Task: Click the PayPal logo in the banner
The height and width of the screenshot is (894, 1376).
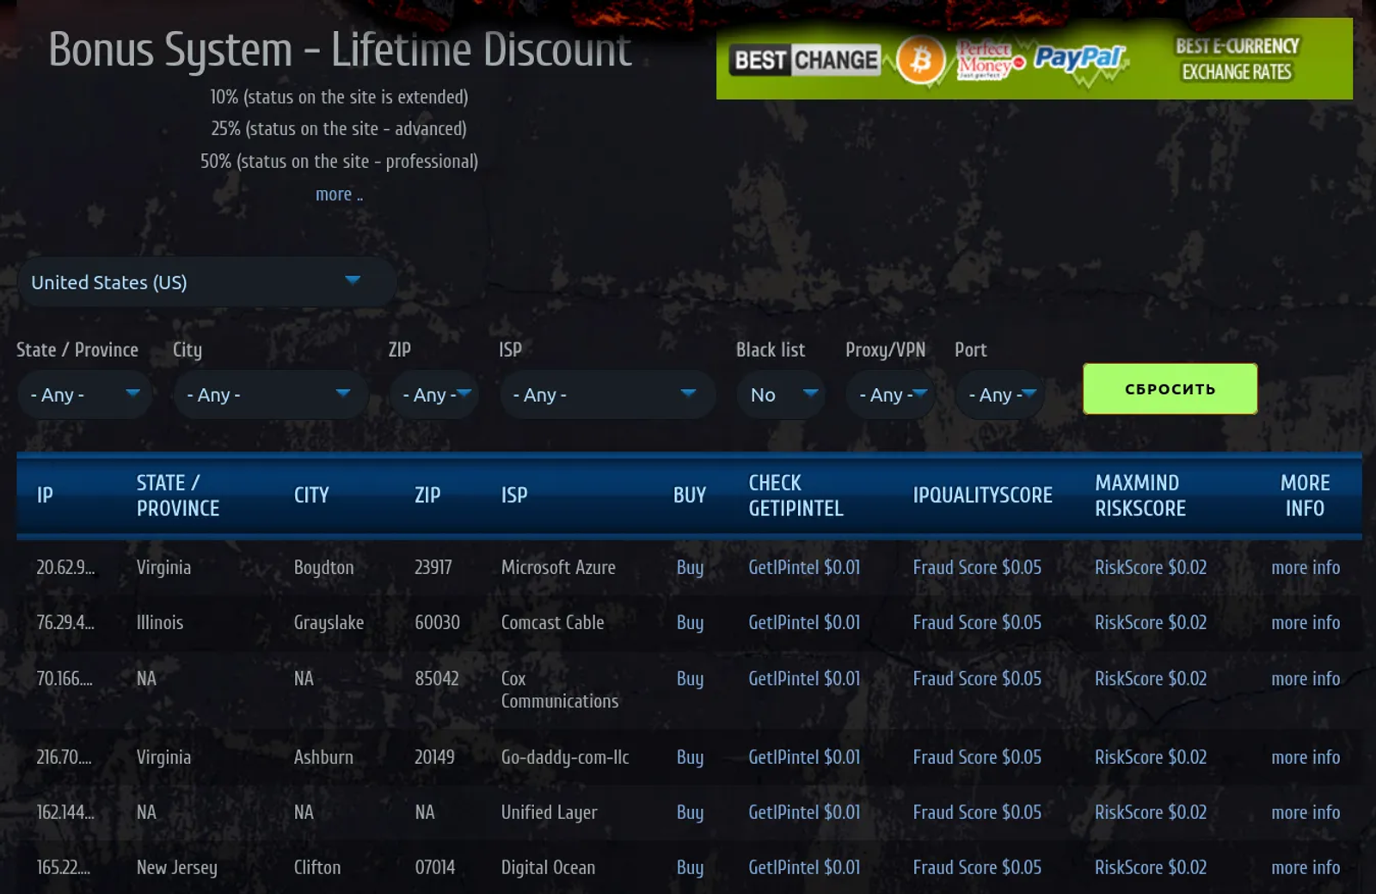Action: point(1078,59)
